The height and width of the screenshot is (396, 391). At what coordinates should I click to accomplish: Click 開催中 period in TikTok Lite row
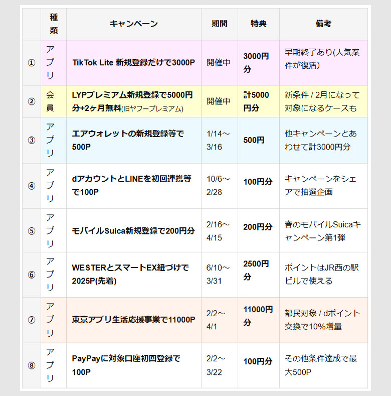[x=220, y=63]
